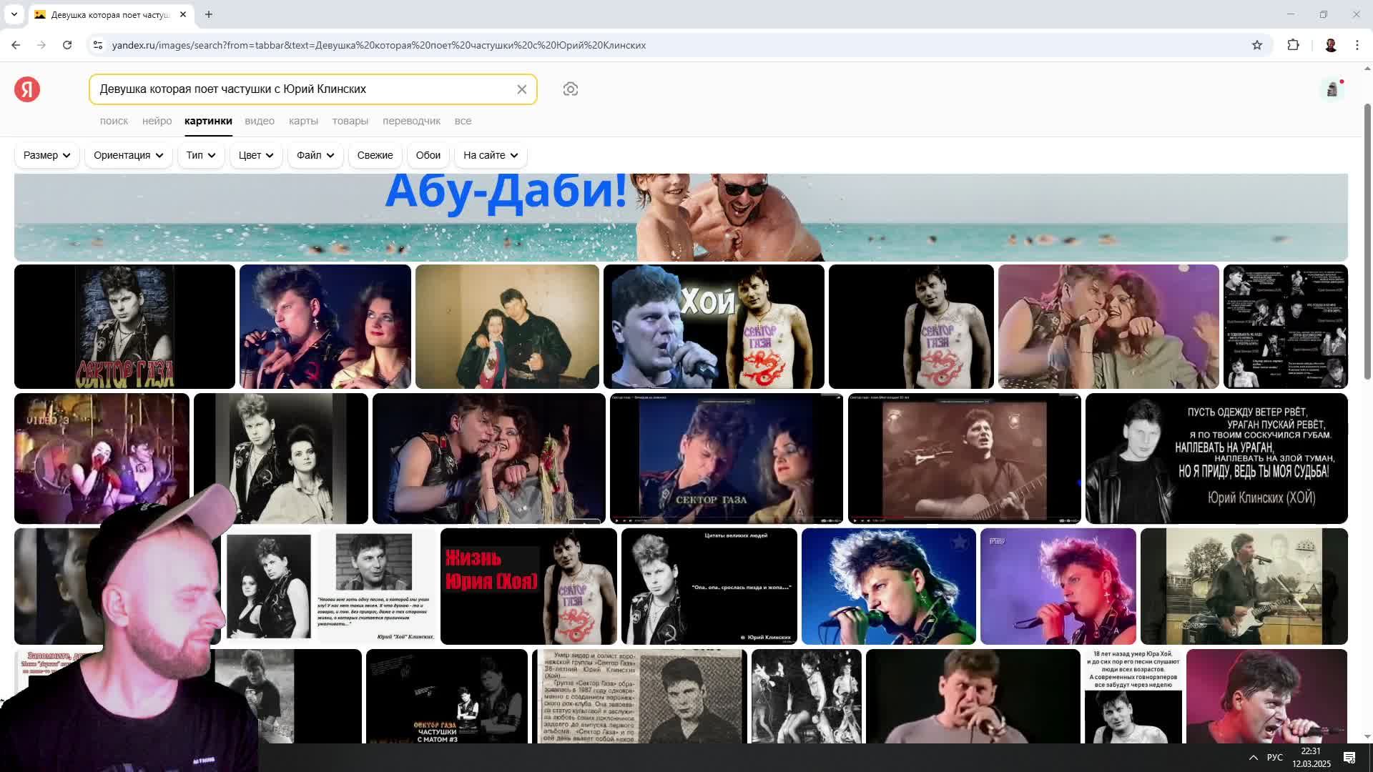The width and height of the screenshot is (1373, 772).
Task: Open Chrome extensions puzzle icon
Action: tap(1293, 45)
